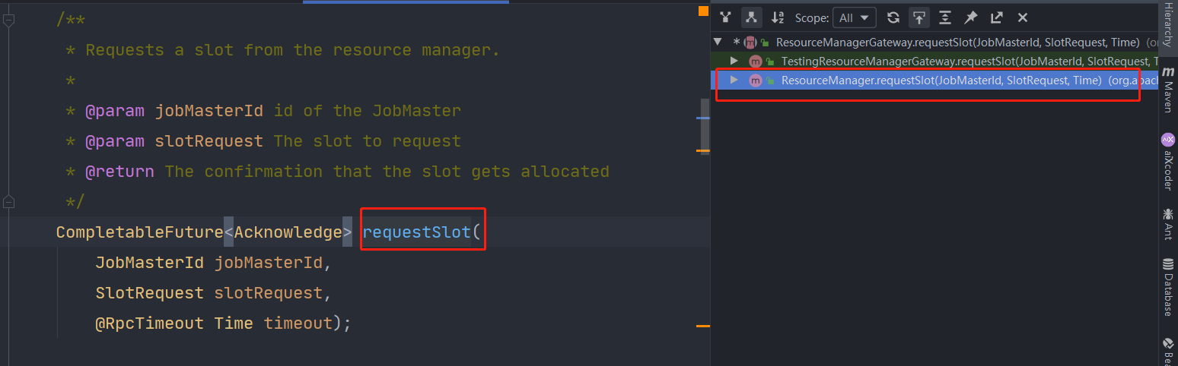Click the expand all icon in Hierarchy
The height and width of the screenshot is (366, 1178).
tap(945, 17)
